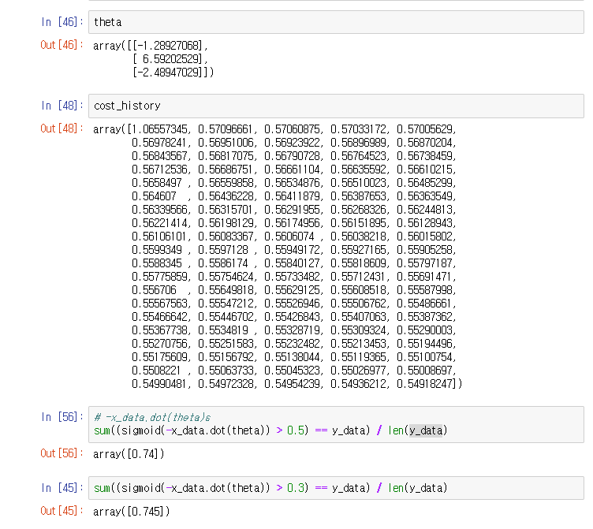Image resolution: width=593 pixels, height=529 pixels.
Task: Click cost value 0.54990481
Action: click(x=159, y=384)
